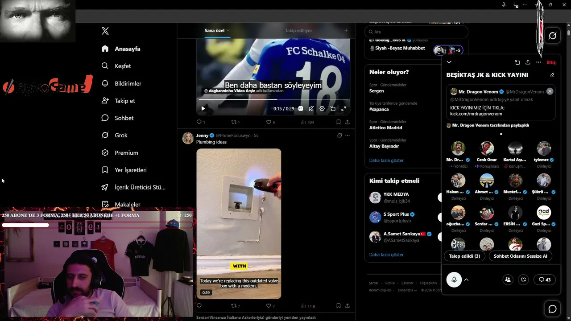Open Schalke video playback settings gear
This screenshot has height=321, width=571.
322,108
